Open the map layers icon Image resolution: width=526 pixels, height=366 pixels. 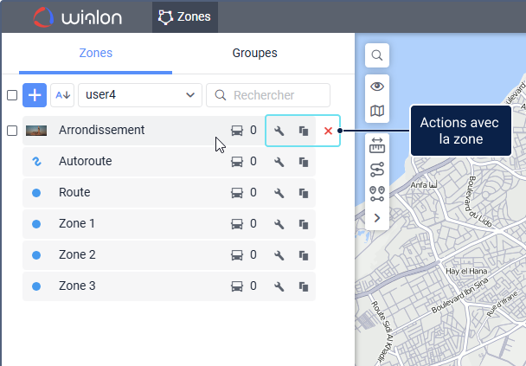(377, 111)
